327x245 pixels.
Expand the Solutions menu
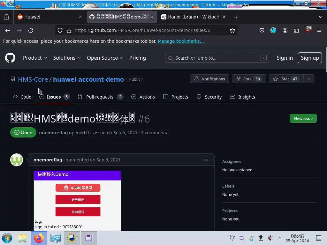tap(67, 58)
